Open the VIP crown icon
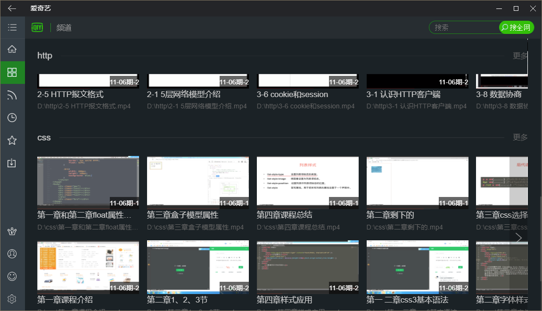This screenshot has width=542, height=311. (12, 231)
